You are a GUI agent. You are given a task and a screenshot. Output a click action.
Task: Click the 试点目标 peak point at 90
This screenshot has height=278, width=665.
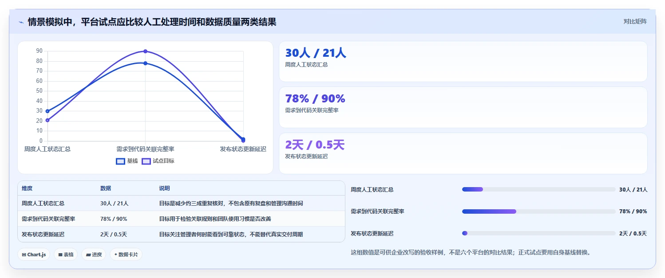[x=145, y=51]
